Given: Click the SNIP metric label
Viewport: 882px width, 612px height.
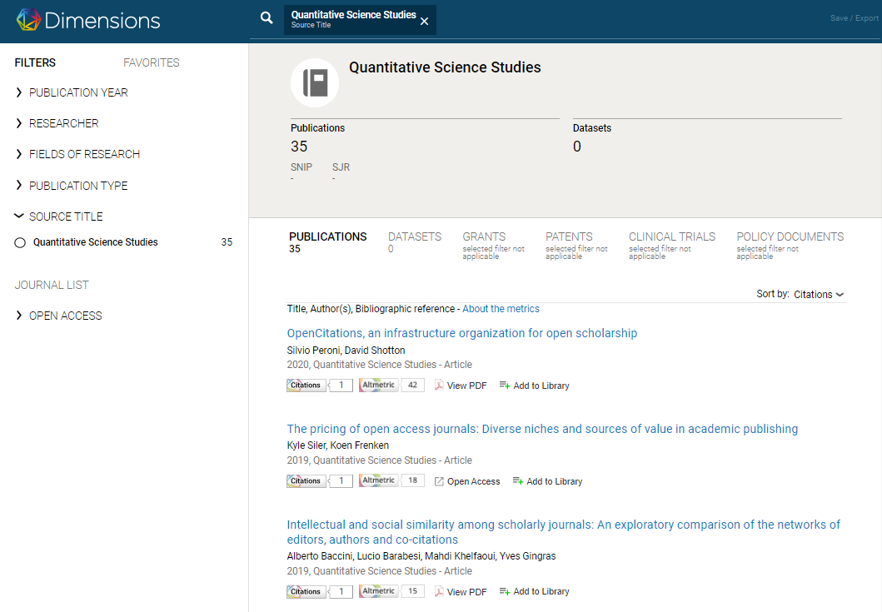Looking at the screenshot, I should 301,167.
